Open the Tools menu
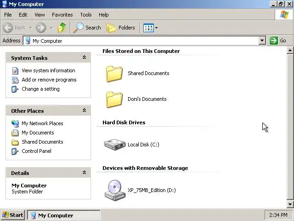Image resolution: width=294 pixels, height=221 pixels. pos(86,15)
